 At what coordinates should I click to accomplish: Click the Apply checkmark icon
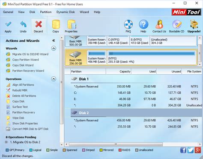(x=8, y=24)
